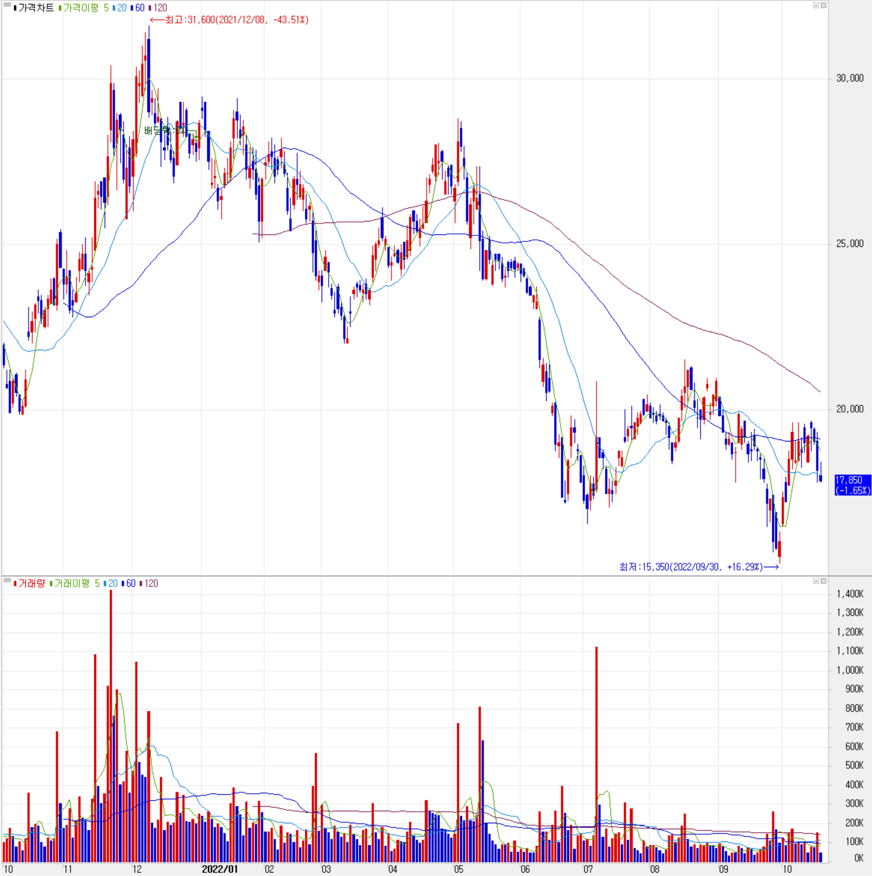The height and width of the screenshot is (876, 872).
Task: Click the 최고:31,600 high price annotation
Action: (229, 20)
